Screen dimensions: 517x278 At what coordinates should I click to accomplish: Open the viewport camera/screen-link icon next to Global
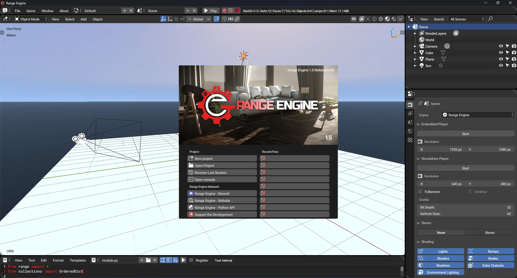217,19
